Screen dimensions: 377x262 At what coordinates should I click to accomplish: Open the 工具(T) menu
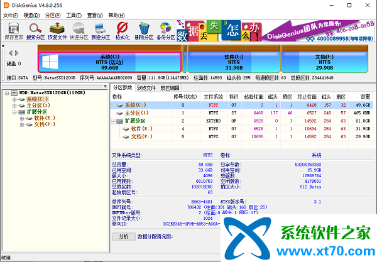[x=74, y=15]
